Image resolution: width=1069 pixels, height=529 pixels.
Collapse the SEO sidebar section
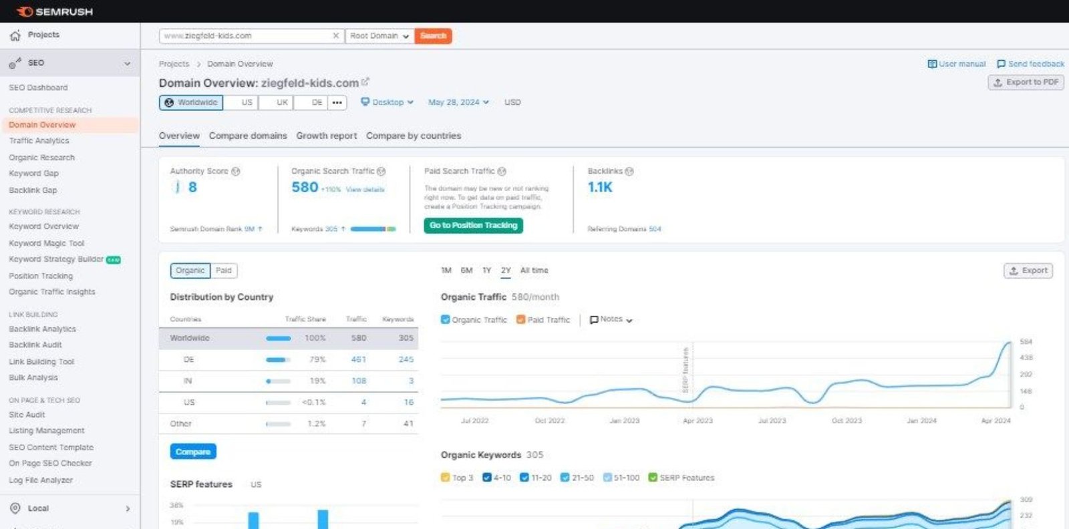(127, 63)
